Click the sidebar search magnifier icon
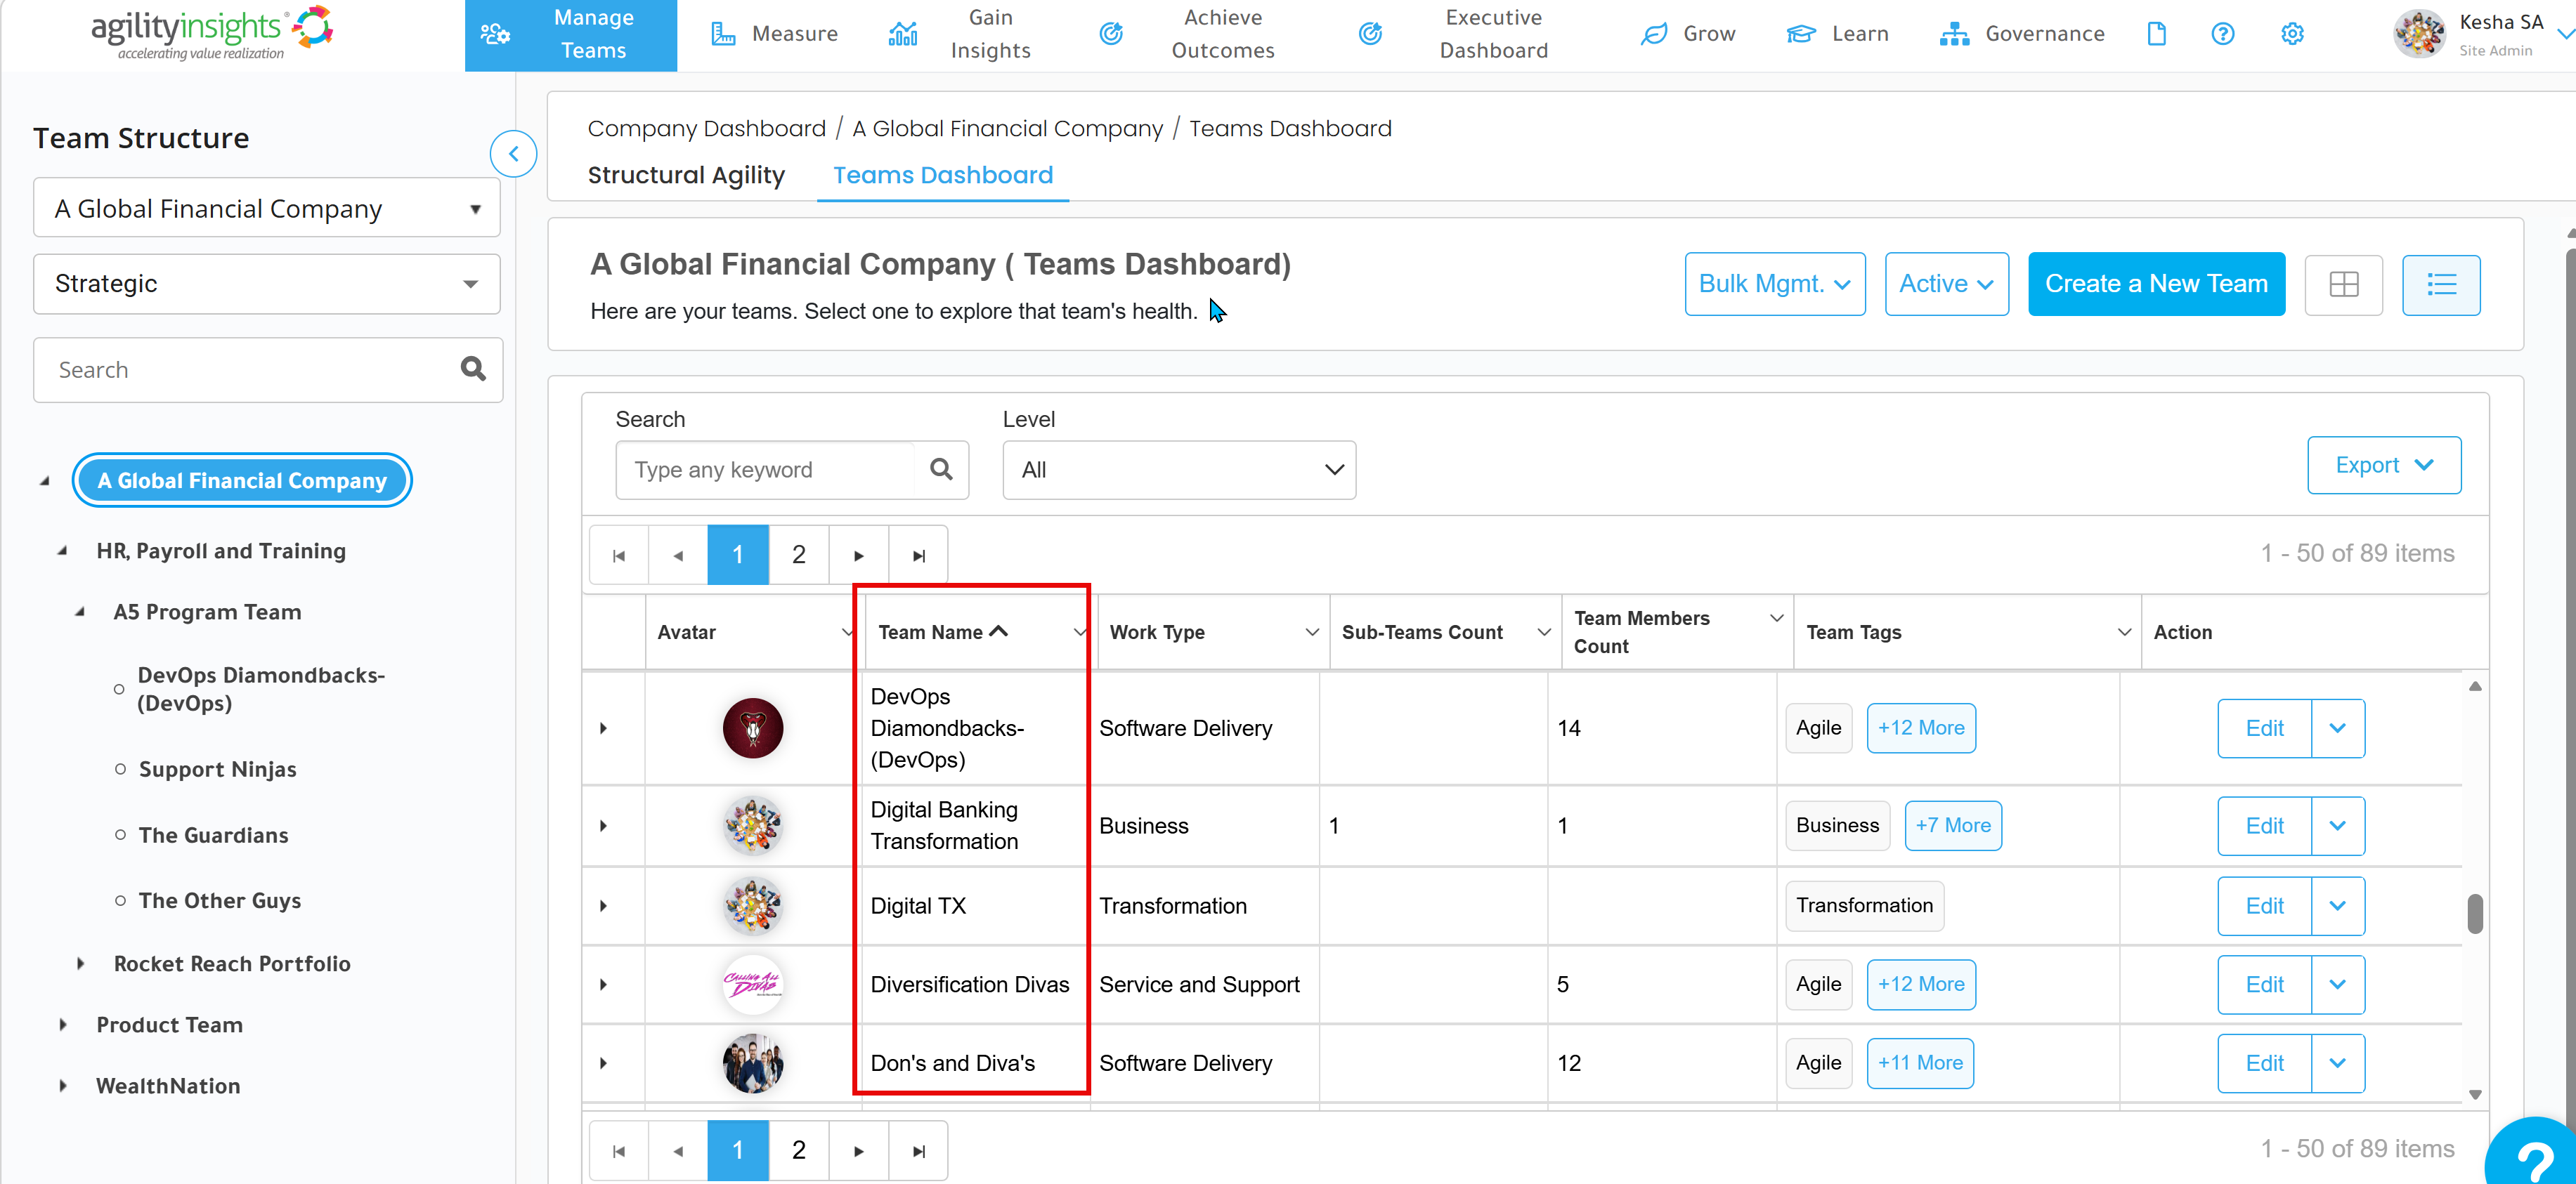Screen dimensions: 2576x1184 coord(473,369)
